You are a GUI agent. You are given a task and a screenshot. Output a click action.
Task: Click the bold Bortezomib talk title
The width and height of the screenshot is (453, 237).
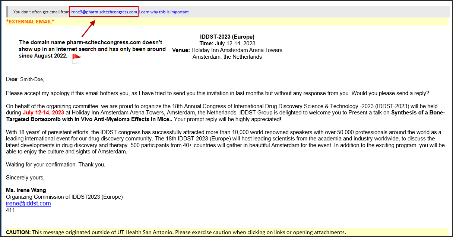tap(417, 113)
